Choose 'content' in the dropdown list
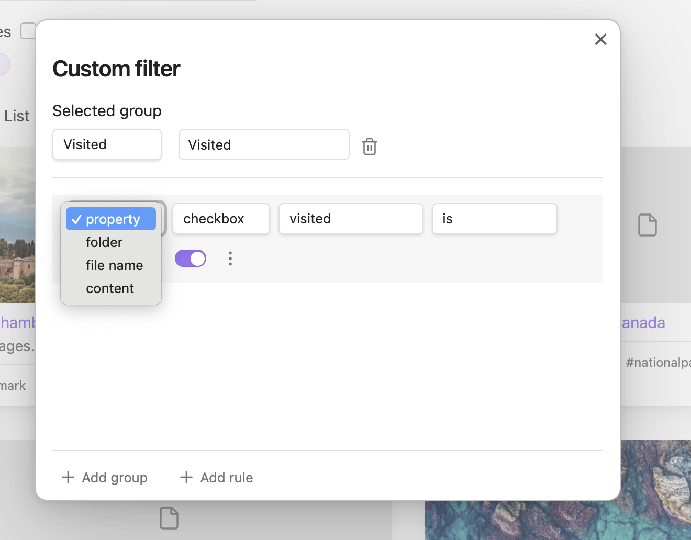 (111, 288)
